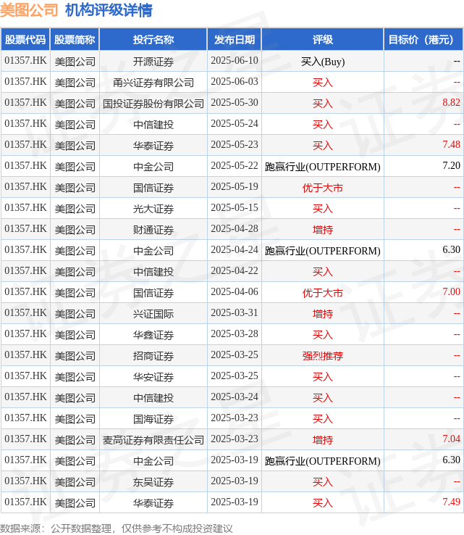Select the date 2025-03-31
Viewport: 464px width, 535px height.
(235, 312)
